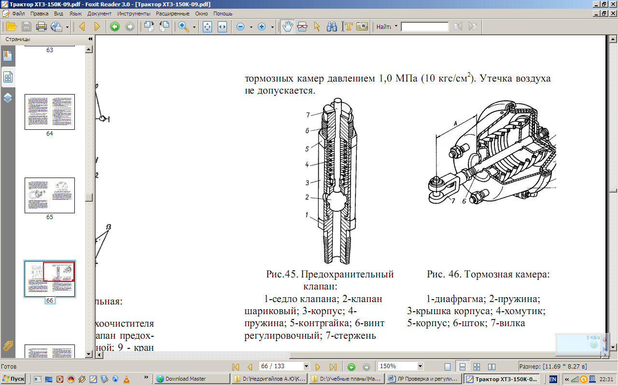The image size is (618, 386).
Task: Select Continuous page layout in status bar
Action: [462, 366]
